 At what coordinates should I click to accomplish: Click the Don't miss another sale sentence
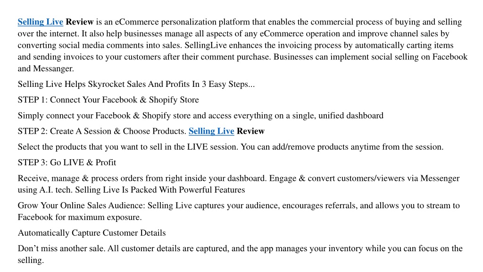[x=240, y=254]
